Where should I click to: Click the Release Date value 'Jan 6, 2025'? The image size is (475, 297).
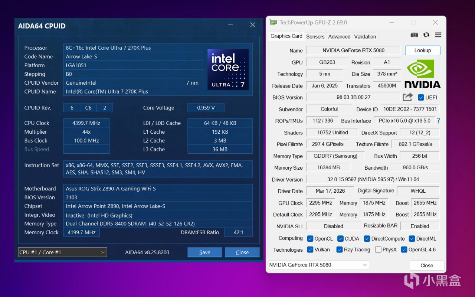coord(325,86)
